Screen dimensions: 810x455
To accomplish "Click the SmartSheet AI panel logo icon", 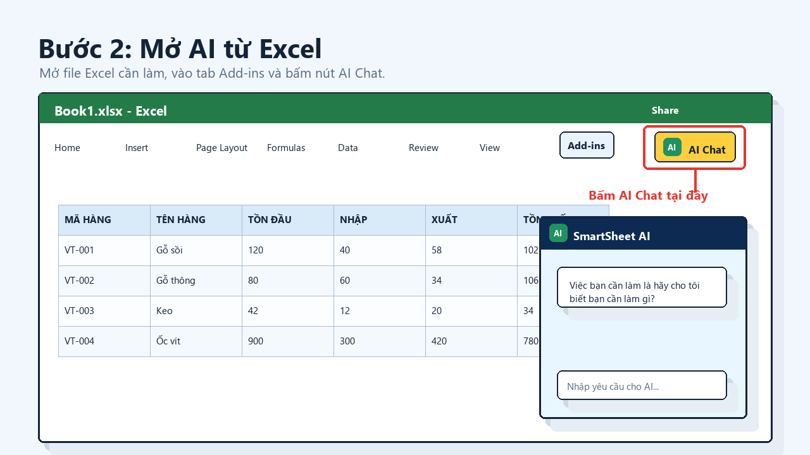I will point(558,233).
